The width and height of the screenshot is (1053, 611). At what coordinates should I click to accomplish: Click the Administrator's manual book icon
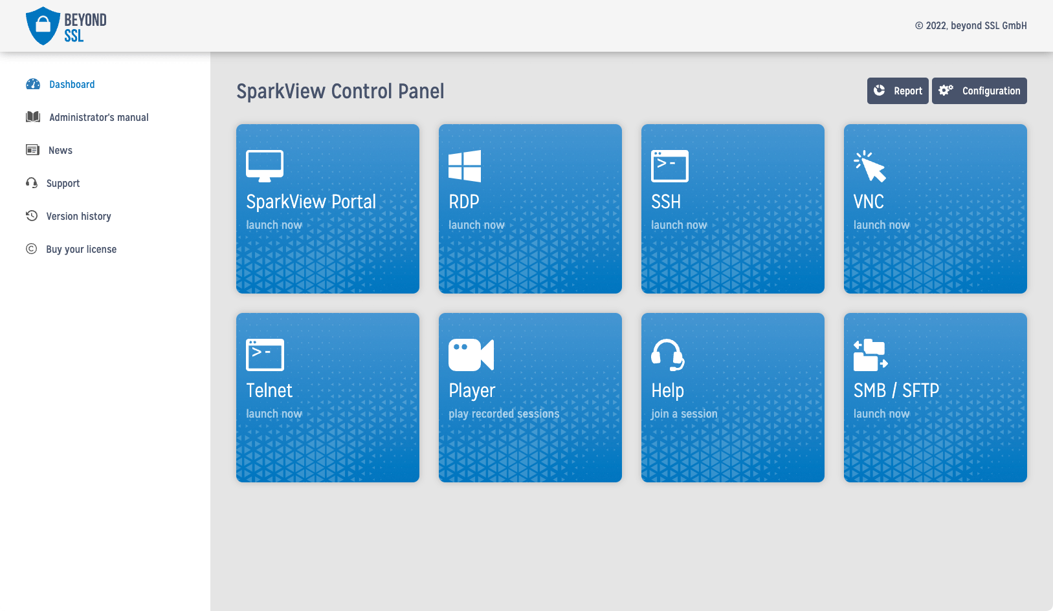[x=33, y=117]
